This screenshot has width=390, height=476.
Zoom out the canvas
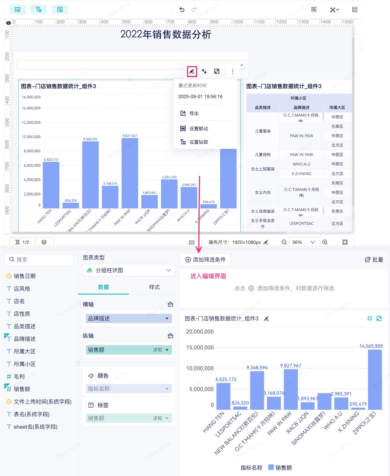coord(284,242)
